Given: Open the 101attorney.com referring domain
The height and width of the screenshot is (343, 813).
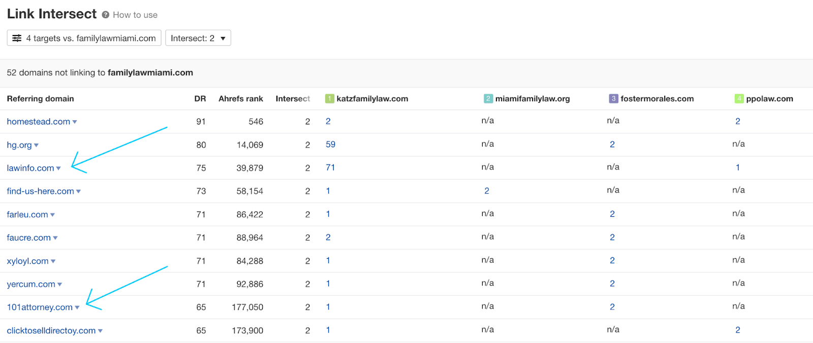Looking at the screenshot, I should point(40,307).
